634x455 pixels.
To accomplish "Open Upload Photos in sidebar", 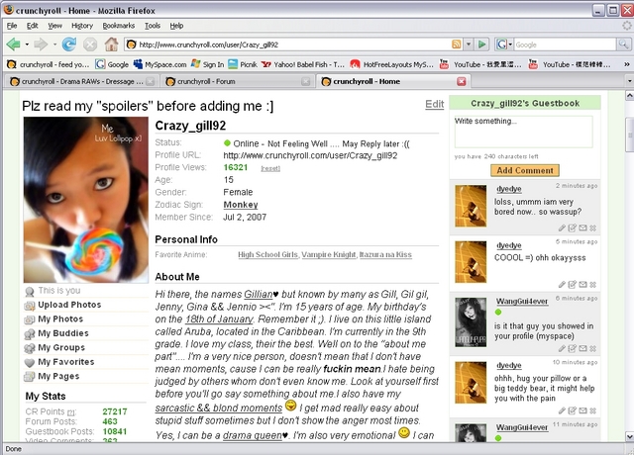I will 69,305.
